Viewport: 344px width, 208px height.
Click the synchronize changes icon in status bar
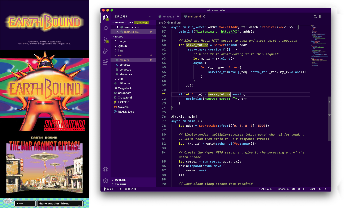(x=120, y=189)
